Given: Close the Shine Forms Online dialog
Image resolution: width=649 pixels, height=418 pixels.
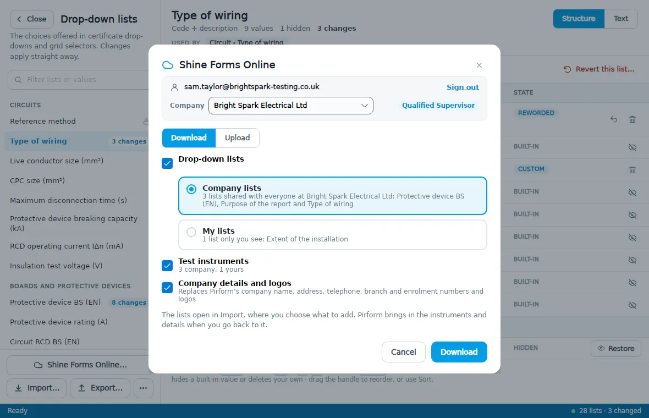Looking at the screenshot, I should [479, 65].
